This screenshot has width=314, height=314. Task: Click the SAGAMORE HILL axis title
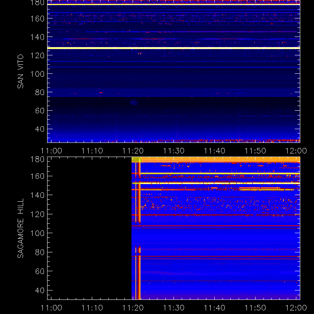coord(20,228)
